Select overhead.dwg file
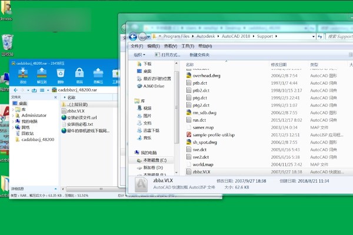This screenshot has height=235, width=353. pos(204,76)
